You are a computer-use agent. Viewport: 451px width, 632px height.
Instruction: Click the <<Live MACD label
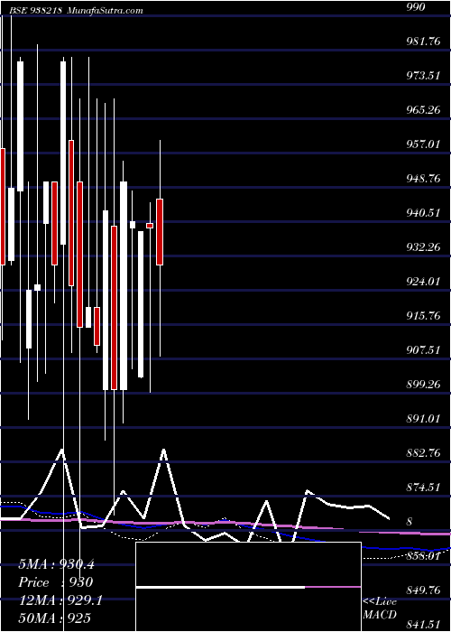point(380,609)
